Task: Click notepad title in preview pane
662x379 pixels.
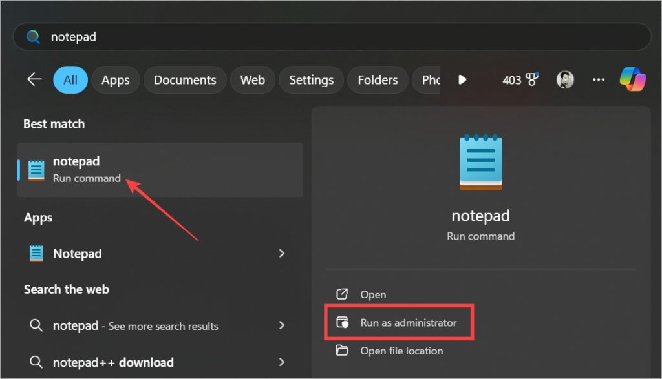Action: click(480, 216)
